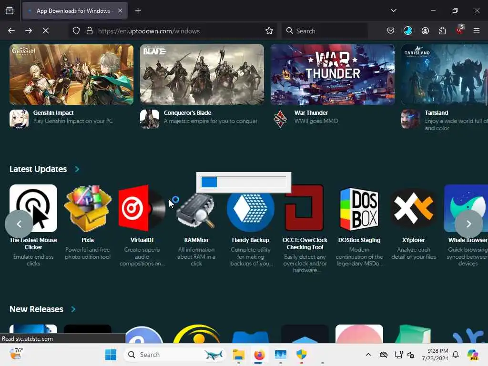Open The Fastest Mouse Clicker app icon
Image resolution: width=488 pixels, height=366 pixels.
33,208
